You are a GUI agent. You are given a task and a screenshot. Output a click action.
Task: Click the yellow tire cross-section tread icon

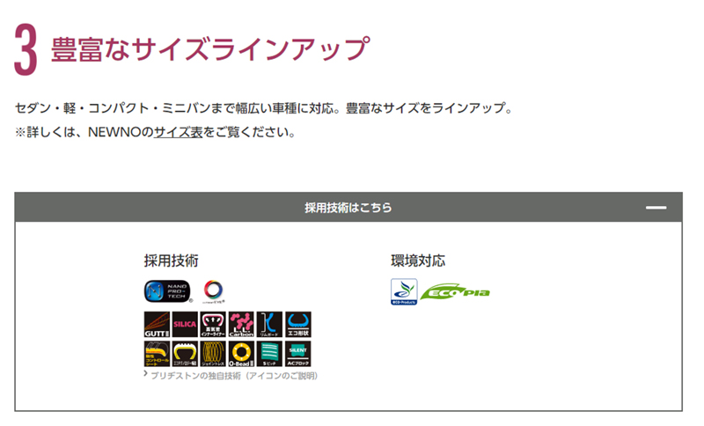[x=185, y=354]
